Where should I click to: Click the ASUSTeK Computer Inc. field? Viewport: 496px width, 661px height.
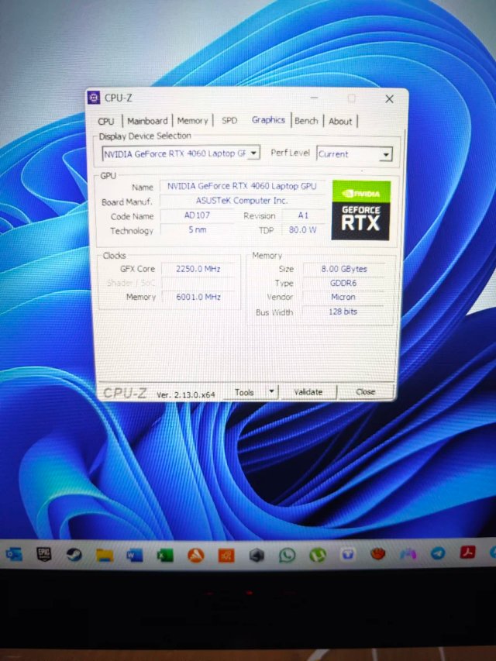tap(242, 201)
